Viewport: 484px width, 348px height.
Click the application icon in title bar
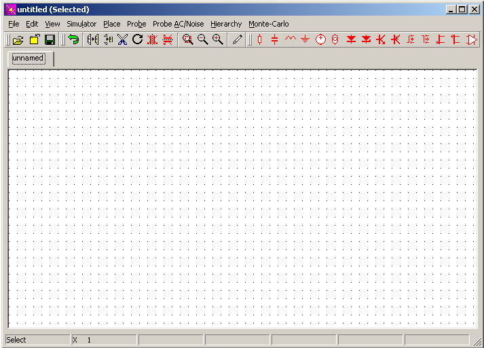pos(10,10)
